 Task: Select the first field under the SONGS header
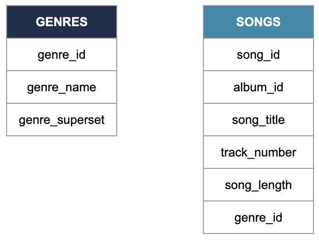[258, 55]
